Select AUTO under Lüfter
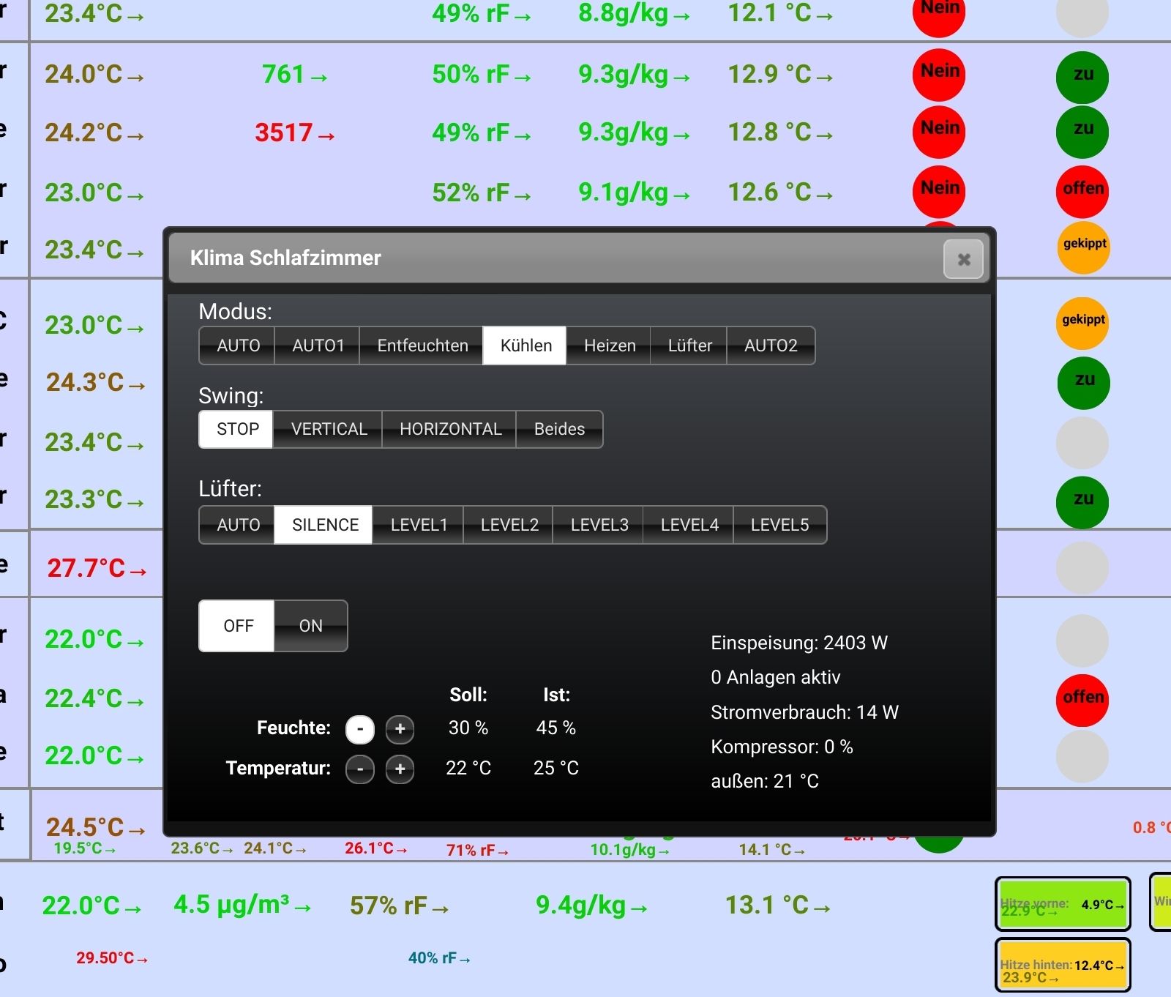Viewport: 1171px width, 997px height. (x=238, y=525)
